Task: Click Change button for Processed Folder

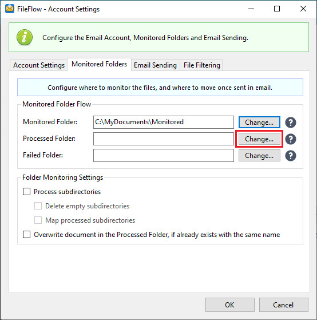Action: 259,139
